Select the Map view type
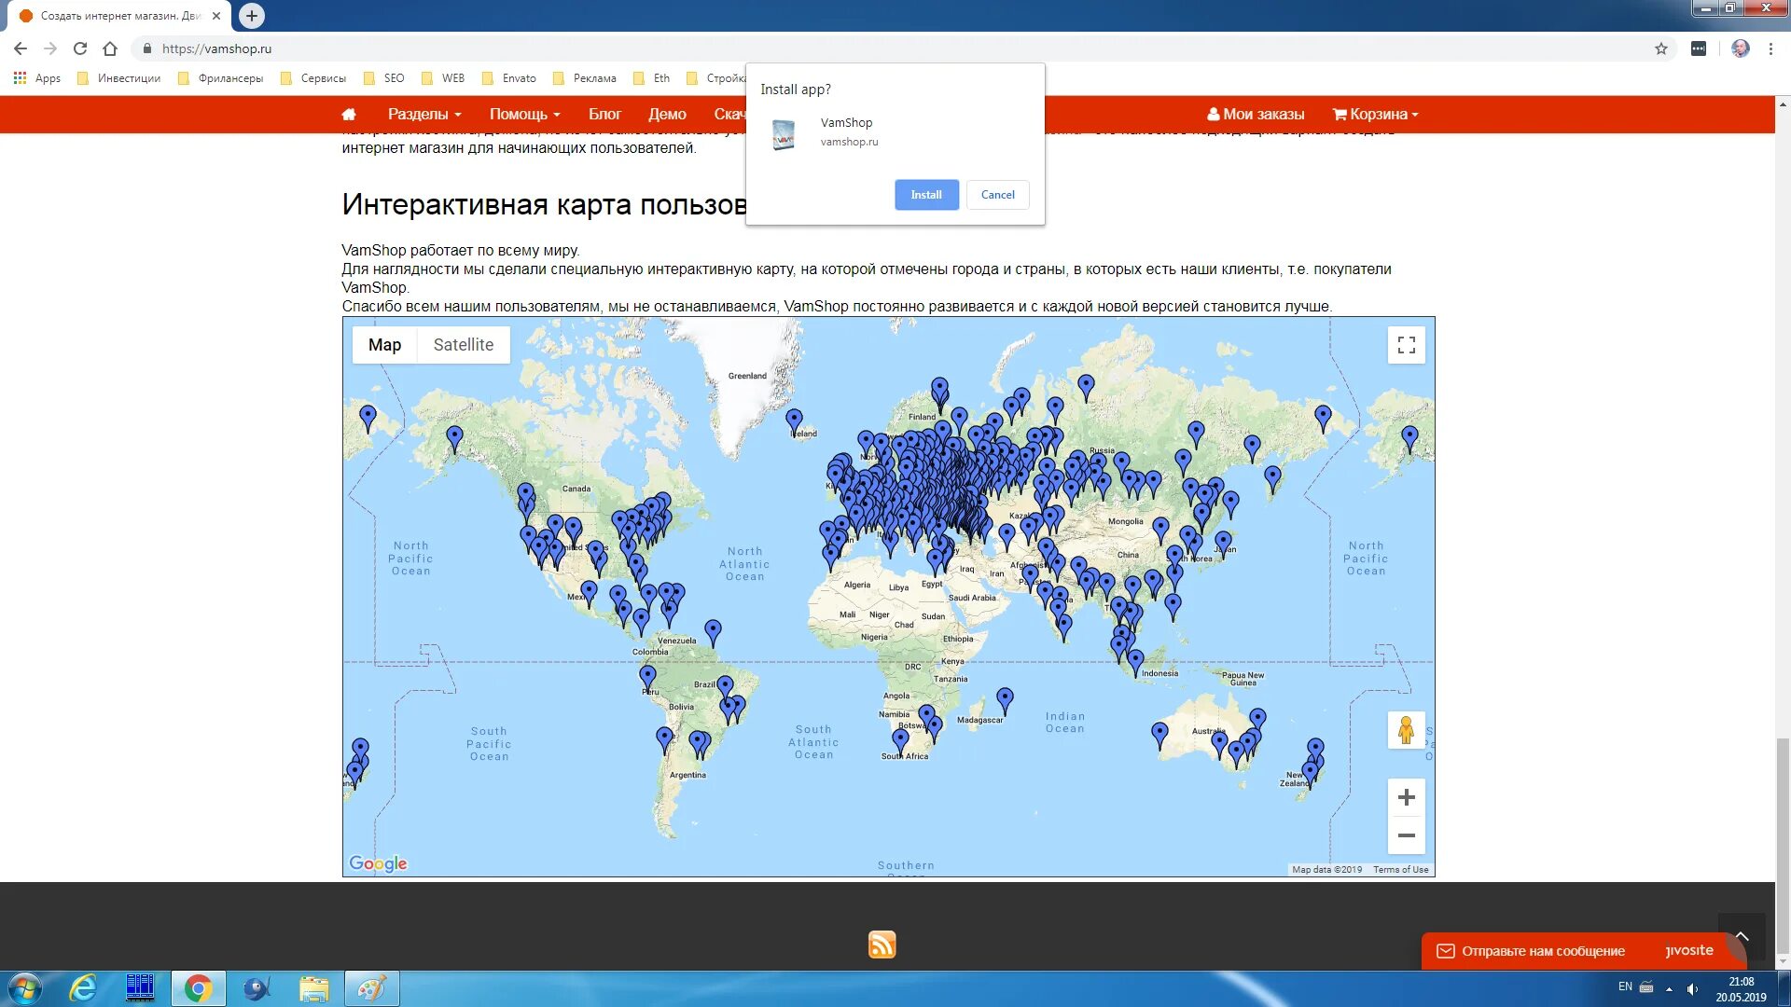The height and width of the screenshot is (1007, 1791). click(x=384, y=345)
